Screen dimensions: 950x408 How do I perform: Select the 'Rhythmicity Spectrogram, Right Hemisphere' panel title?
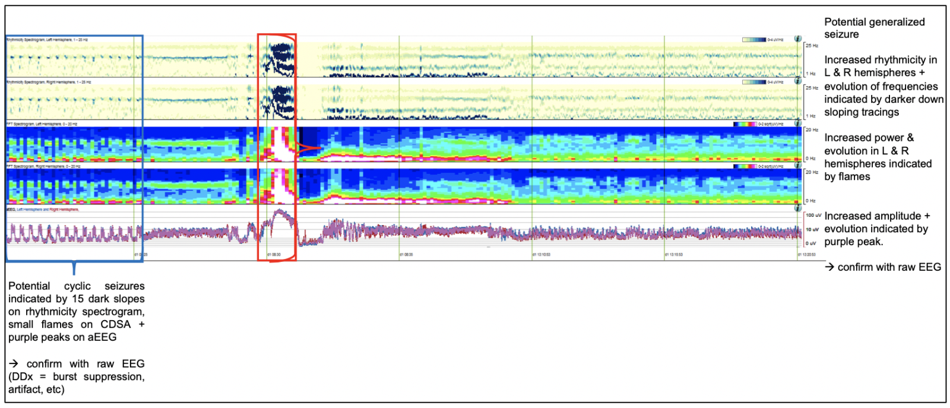[x=48, y=82]
